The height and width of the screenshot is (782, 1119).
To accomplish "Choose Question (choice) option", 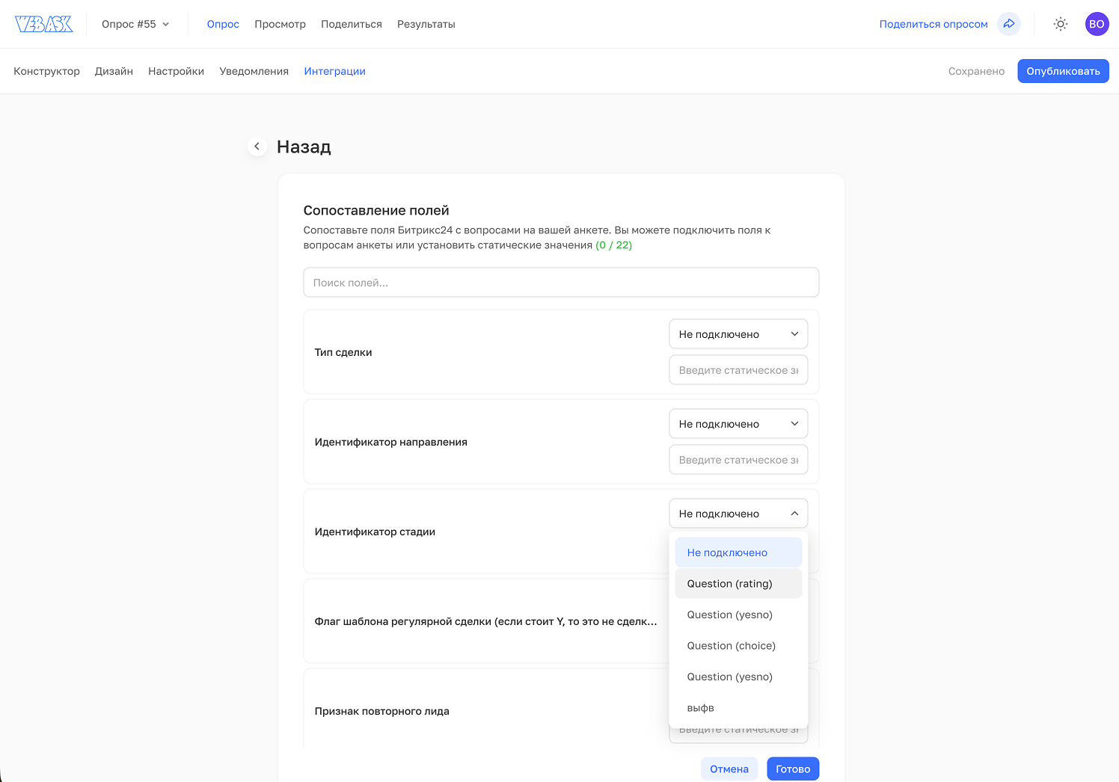I will 731,646.
